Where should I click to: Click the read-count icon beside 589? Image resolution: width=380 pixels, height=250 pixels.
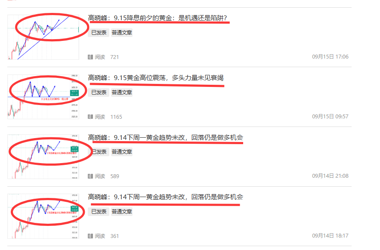90,176
